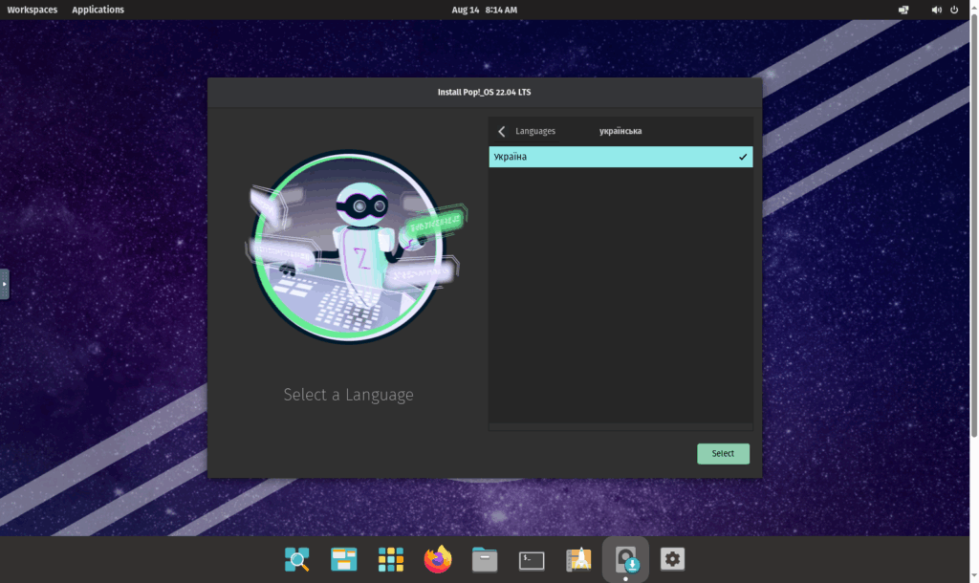Image resolution: width=979 pixels, height=583 pixels.
Task: Open the Files manager in dock
Action: pos(485,559)
